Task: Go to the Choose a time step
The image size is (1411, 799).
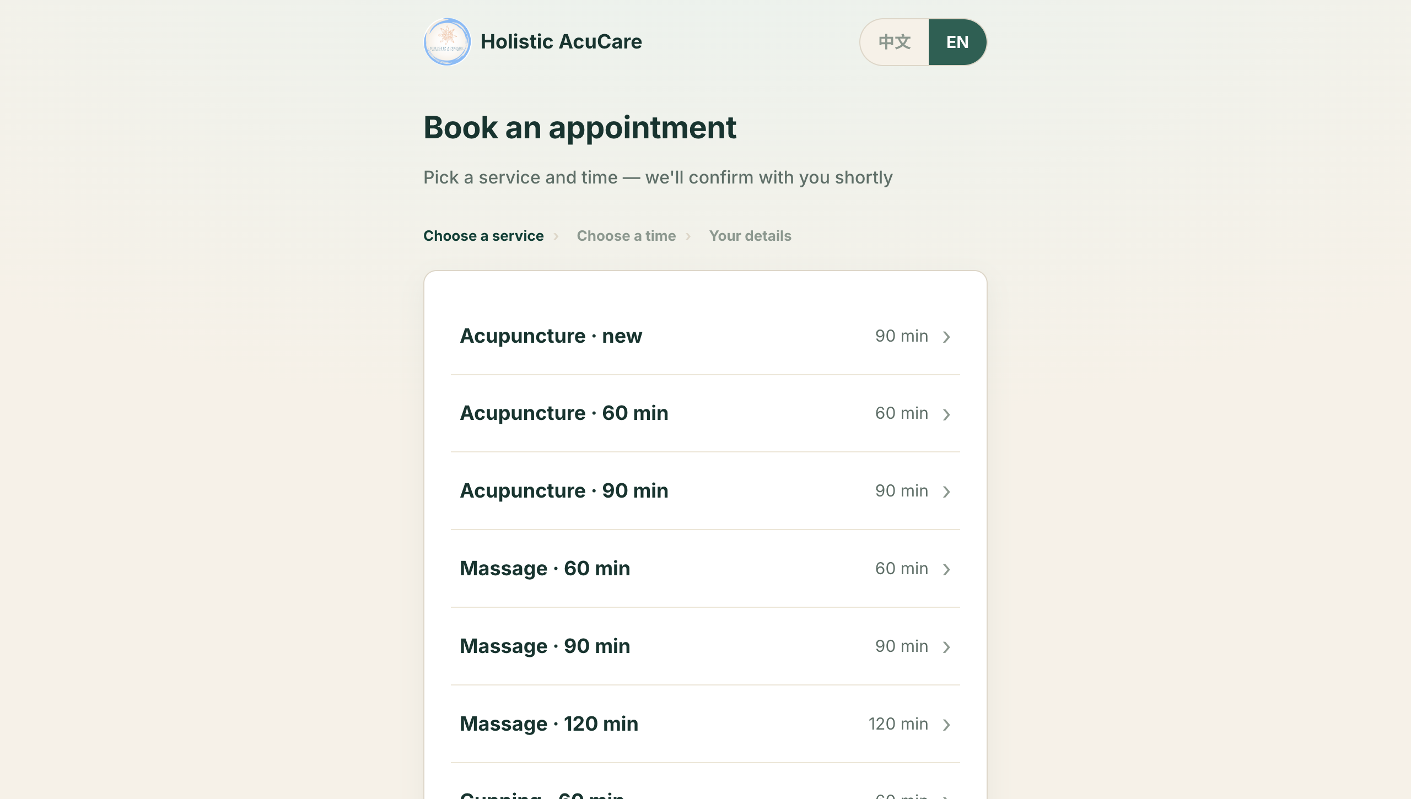Action: (x=626, y=236)
